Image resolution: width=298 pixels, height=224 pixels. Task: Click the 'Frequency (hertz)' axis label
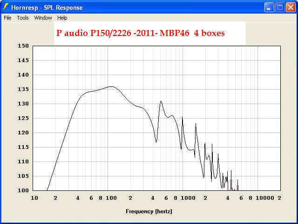149,211
